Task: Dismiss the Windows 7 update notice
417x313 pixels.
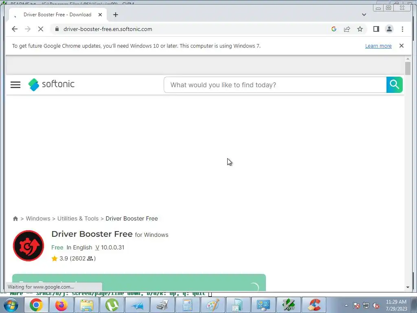Action: pyautogui.click(x=401, y=46)
